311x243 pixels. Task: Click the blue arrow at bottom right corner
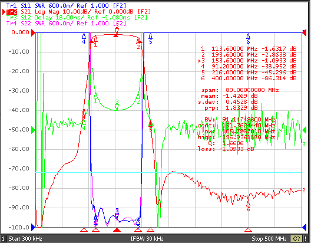click(305, 227)
